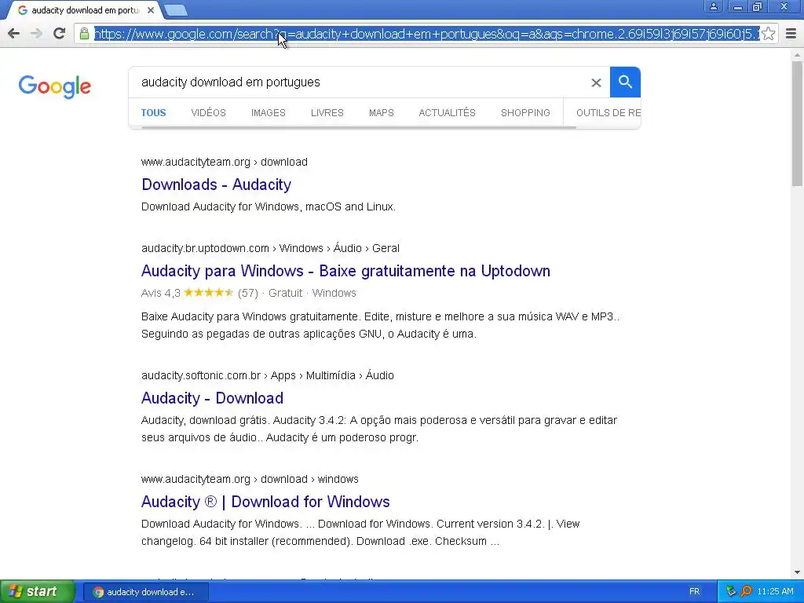This screenshot has height=603, width=804.
Task: Open Audacity para Windows Uptodown result
Action: point(345,271)
